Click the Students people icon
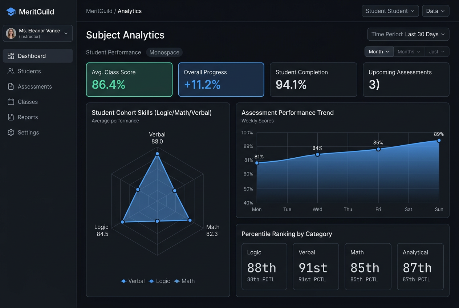Screen dimensions: 459x308 tap(11, 71)
